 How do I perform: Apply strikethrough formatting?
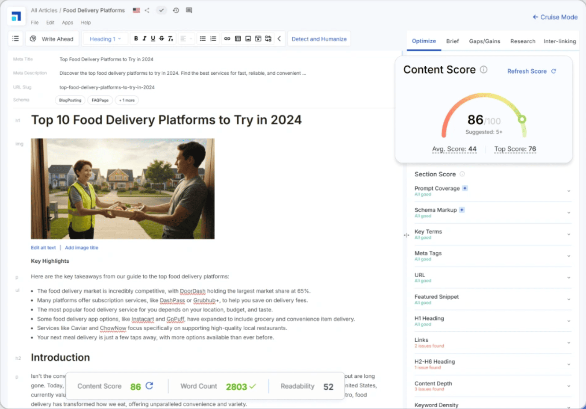coord(162,39)
